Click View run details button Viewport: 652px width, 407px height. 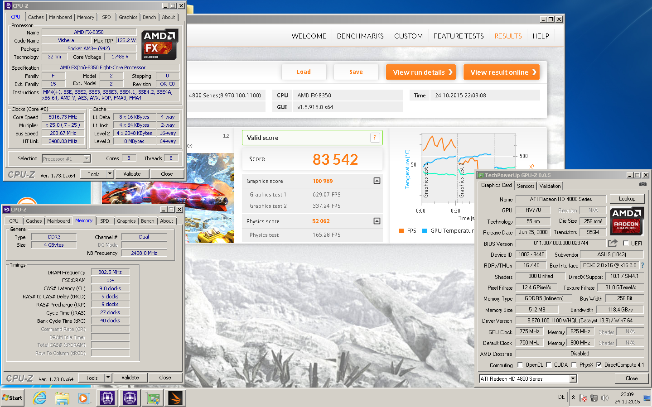(x=420, y=72)
